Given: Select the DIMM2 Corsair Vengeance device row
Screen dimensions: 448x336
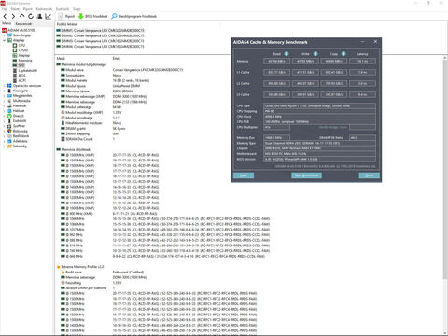Looking at the screenshot, I should [100, 35].
